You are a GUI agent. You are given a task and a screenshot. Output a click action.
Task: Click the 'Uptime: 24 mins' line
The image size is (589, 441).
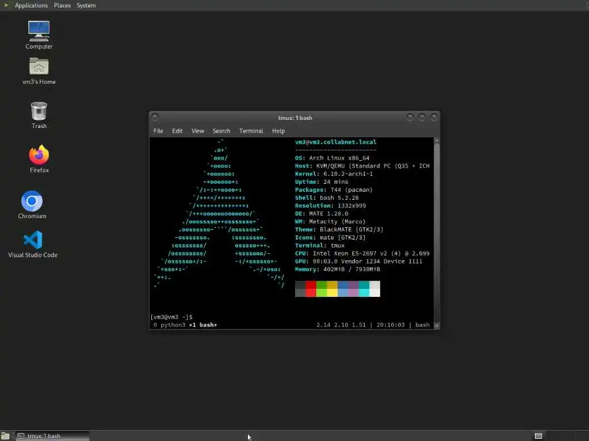click(x=322, y=182)
